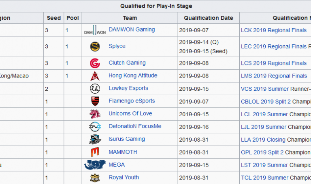Screen dimensions: 311x184
Task: Open the Unicorns Of Love team page
Action: click(130, 114)
